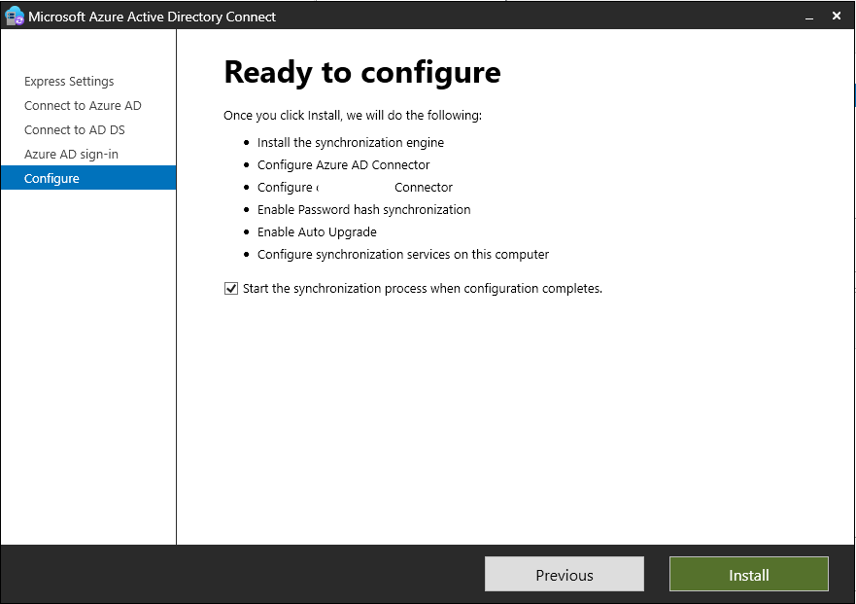The image size is (856, 604).
Task: Click 'Enable Auto Upgrade' bullet
Action: coord(317,232)
